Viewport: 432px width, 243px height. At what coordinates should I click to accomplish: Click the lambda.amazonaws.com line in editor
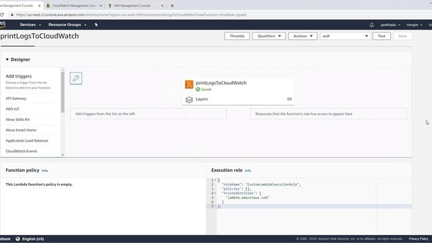(247, 198)
